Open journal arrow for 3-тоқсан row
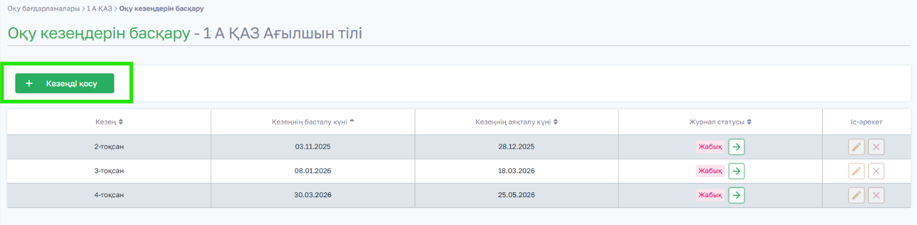Viewport: 917px width, 225px height. point(736,171)
